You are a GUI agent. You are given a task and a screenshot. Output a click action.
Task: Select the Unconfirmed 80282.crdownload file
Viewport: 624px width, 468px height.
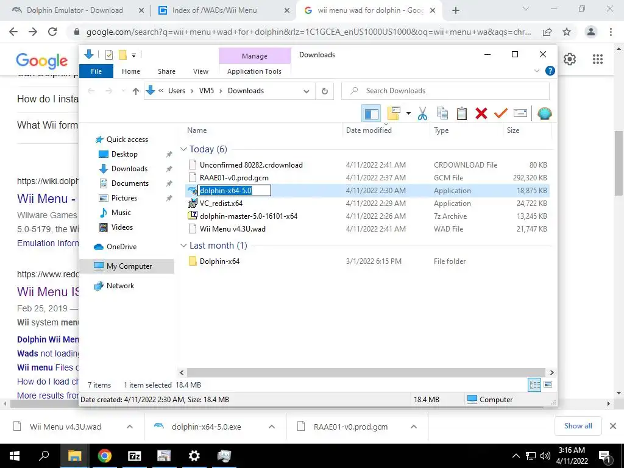click(251, 165)
